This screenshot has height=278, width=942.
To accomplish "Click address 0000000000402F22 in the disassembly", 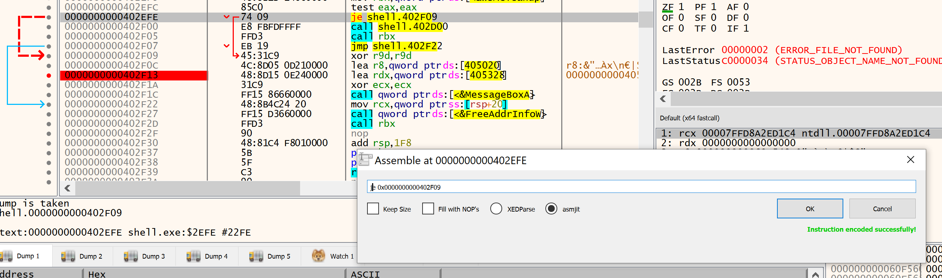I will [111, 105].
